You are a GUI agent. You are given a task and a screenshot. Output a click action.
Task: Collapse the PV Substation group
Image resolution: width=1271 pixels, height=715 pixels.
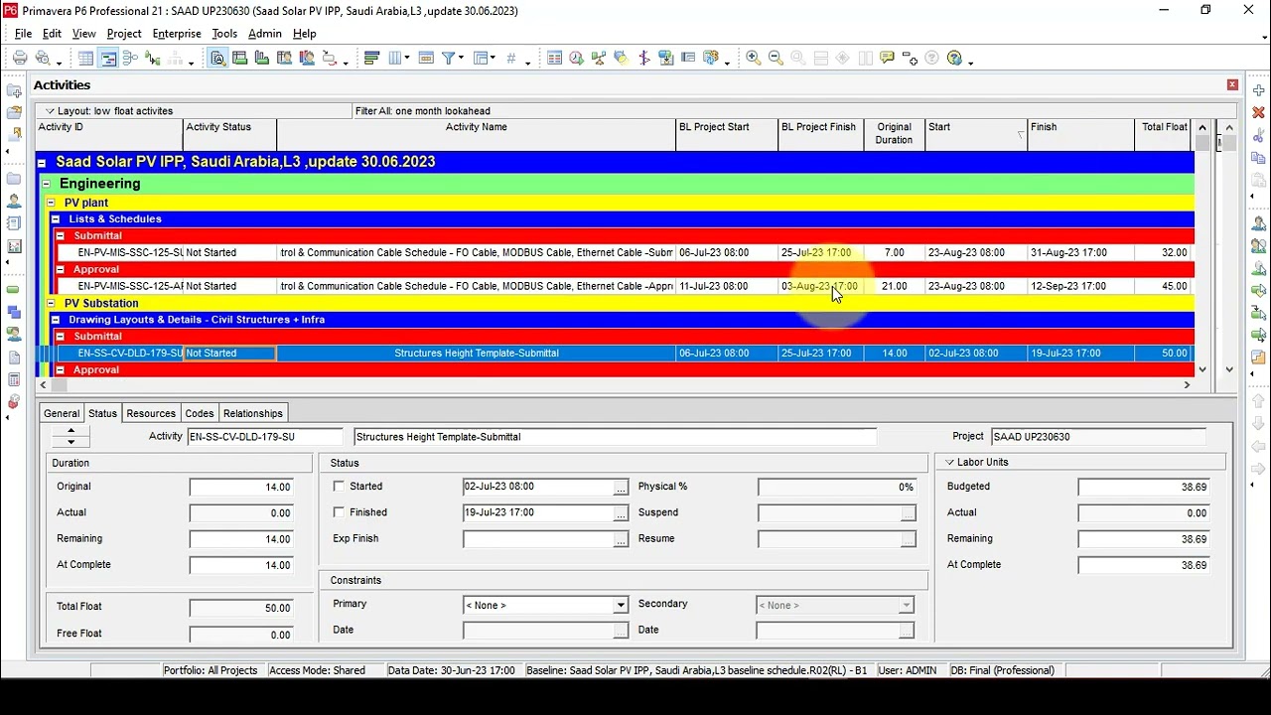(51, 303)
